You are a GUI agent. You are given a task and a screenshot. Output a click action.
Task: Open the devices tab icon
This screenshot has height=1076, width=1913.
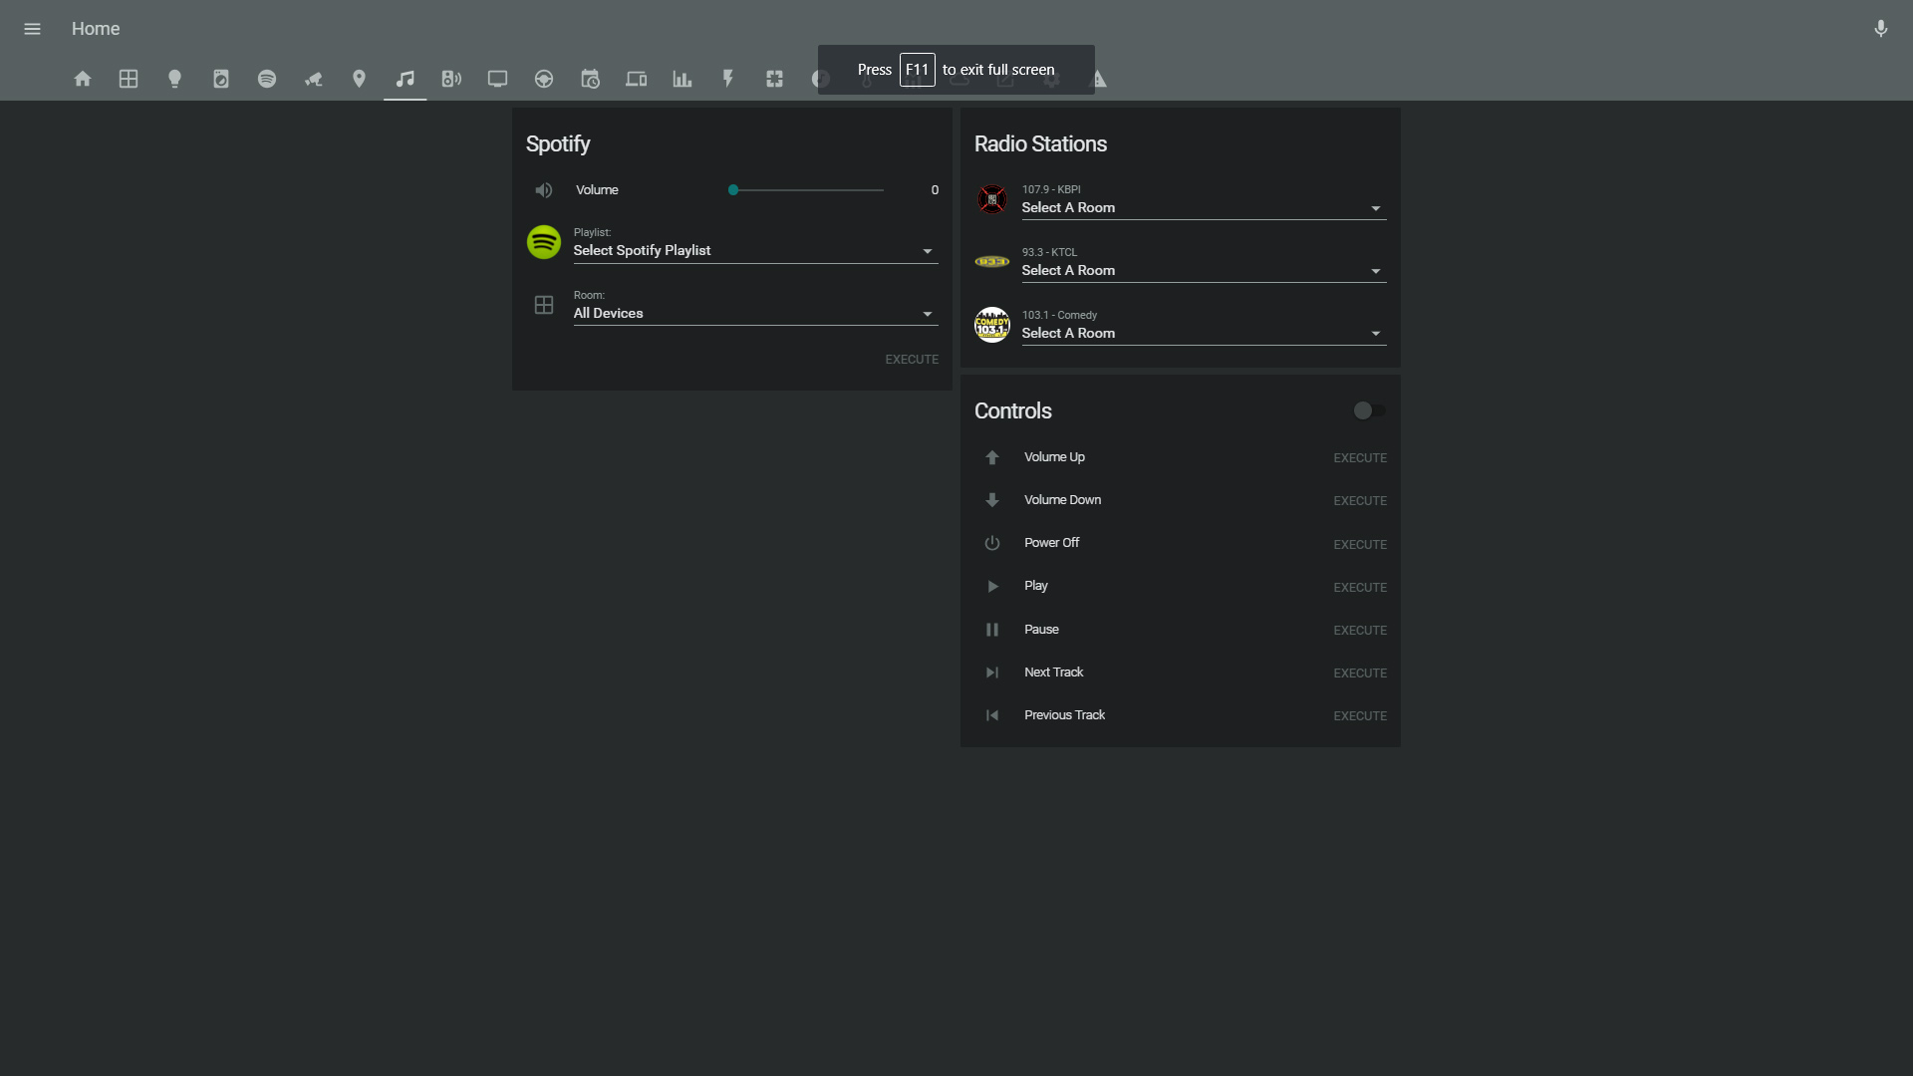[636, 79]
